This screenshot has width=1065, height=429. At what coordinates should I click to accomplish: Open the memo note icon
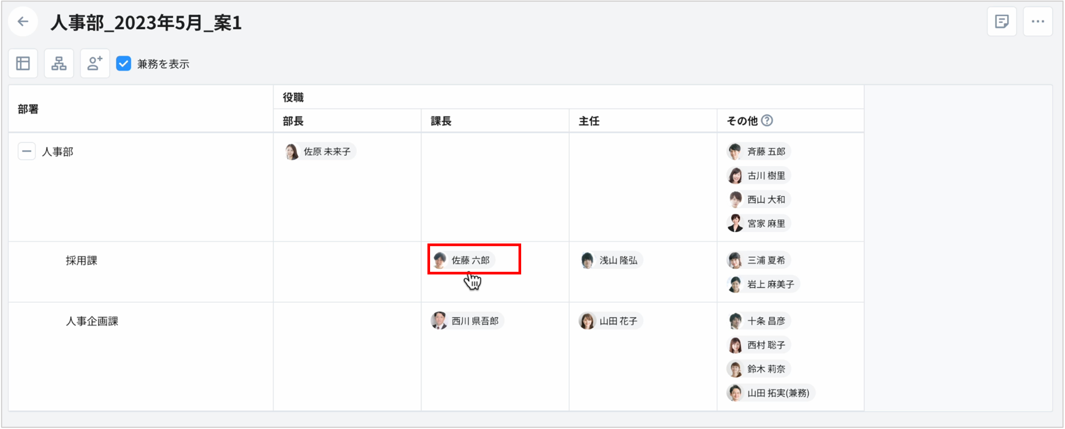(x=1002, y=22)
